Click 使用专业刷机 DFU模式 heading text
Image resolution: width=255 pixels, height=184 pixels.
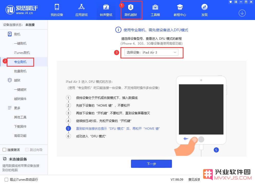pyautogui.click(x=156, y=30)
